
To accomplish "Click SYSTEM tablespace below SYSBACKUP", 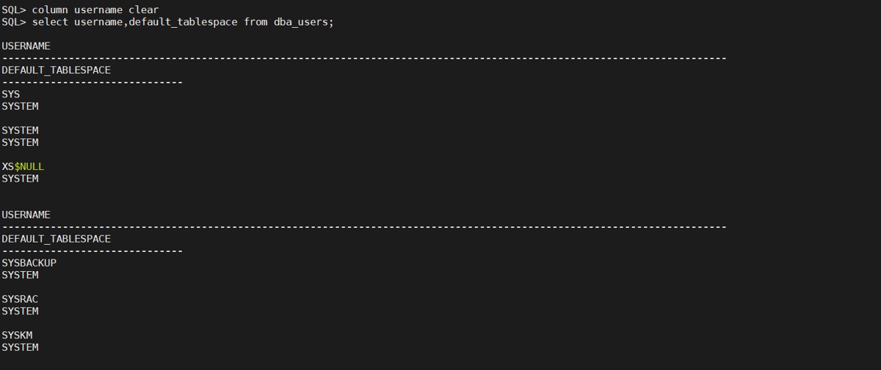I will pyautogui.click(x=20, y=275).
